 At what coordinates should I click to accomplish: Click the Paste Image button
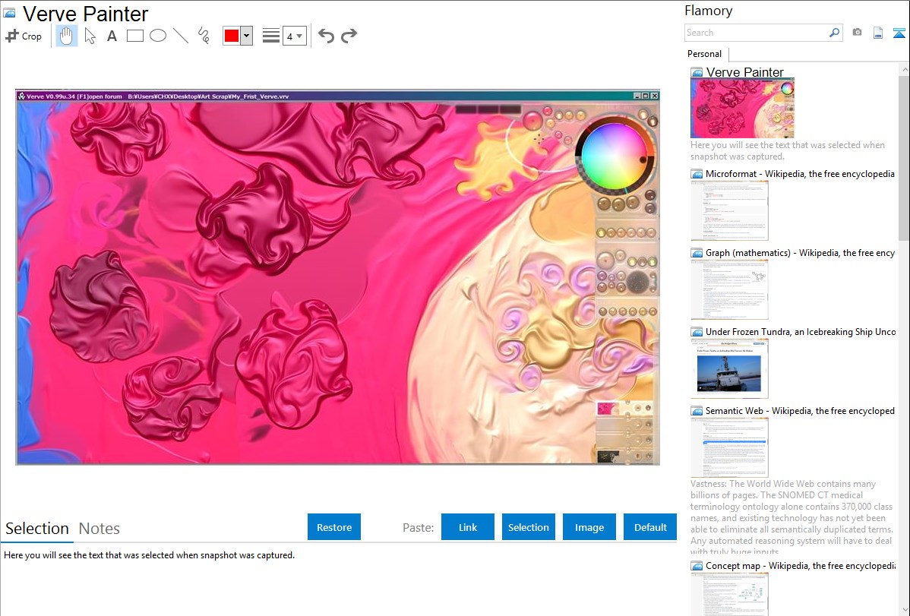(x=589, y=526)
